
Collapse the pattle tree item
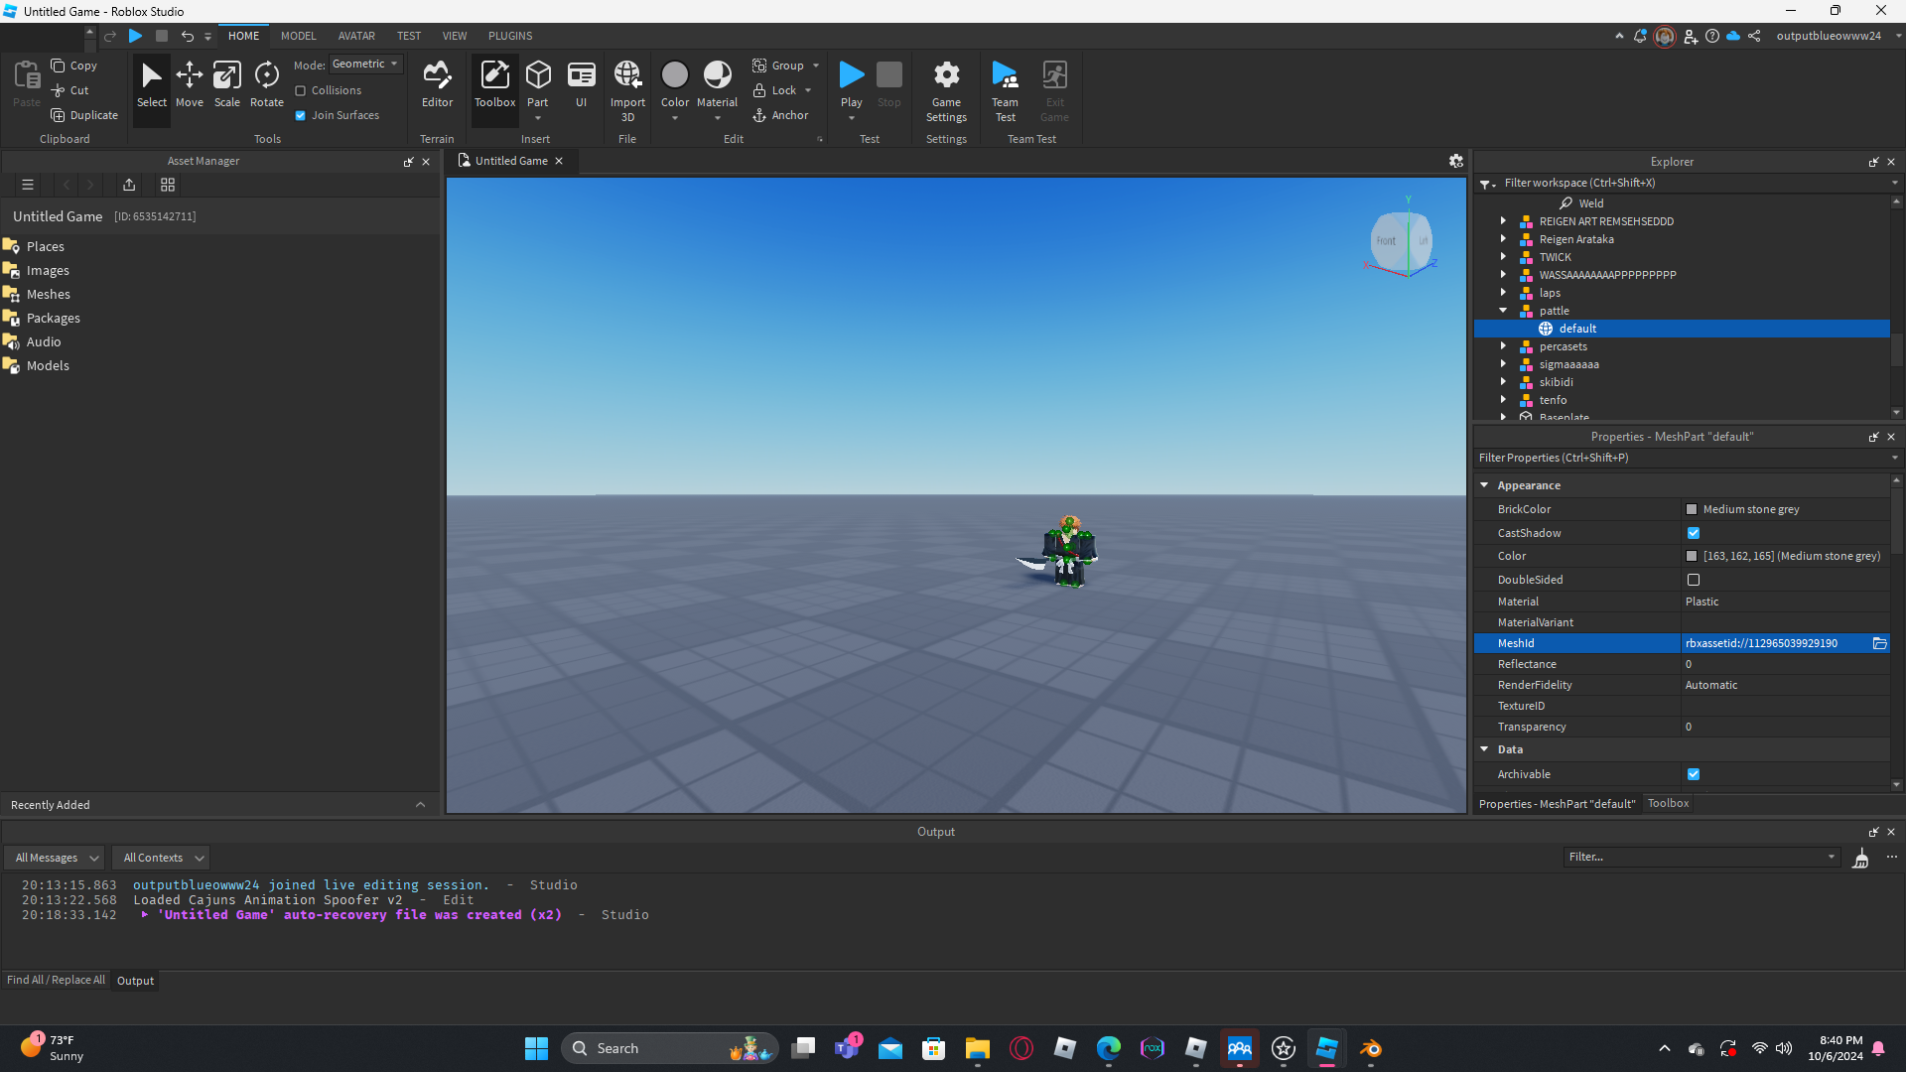1503,311
